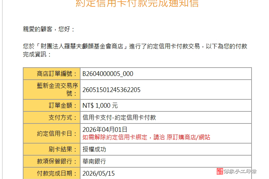
Task: Click the merchant name 財團法人羅慧夫顱顏基金會商店
Action: (x=82, y=47)
